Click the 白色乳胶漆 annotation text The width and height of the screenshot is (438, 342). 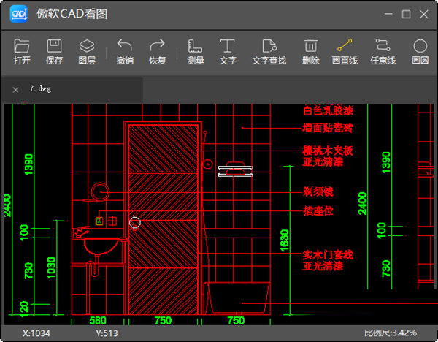[328, 111]
